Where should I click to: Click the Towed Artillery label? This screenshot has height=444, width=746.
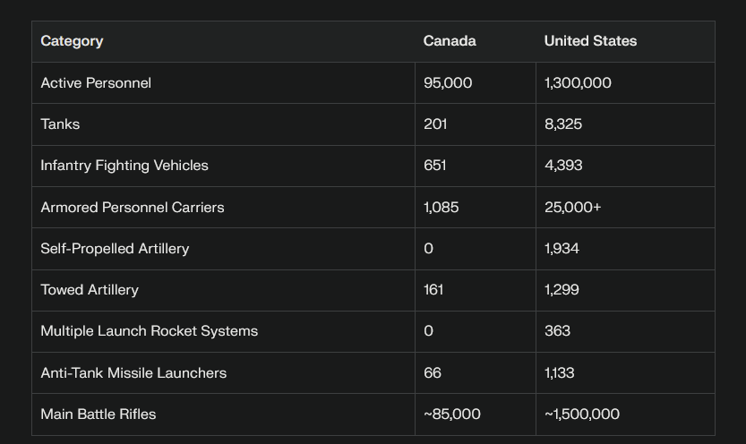pos(90,290)
